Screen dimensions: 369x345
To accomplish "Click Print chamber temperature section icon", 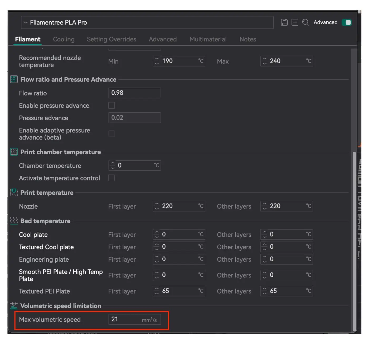I will 14,152.
